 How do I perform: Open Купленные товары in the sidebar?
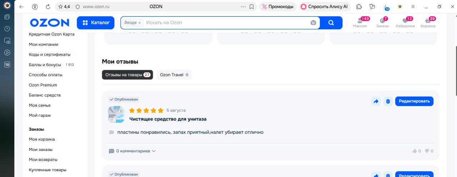tap(47, 170)
